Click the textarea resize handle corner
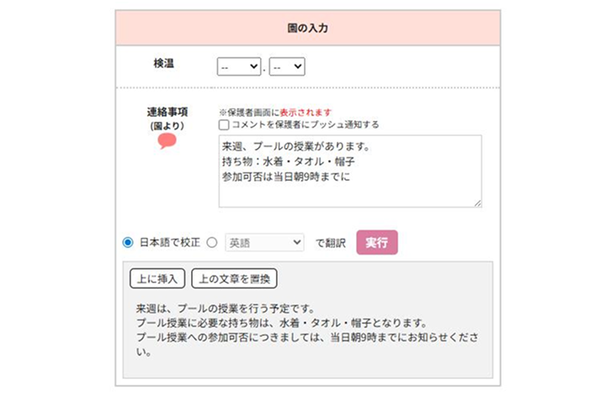Screen dimensions: 616x400 click(478, 203)
